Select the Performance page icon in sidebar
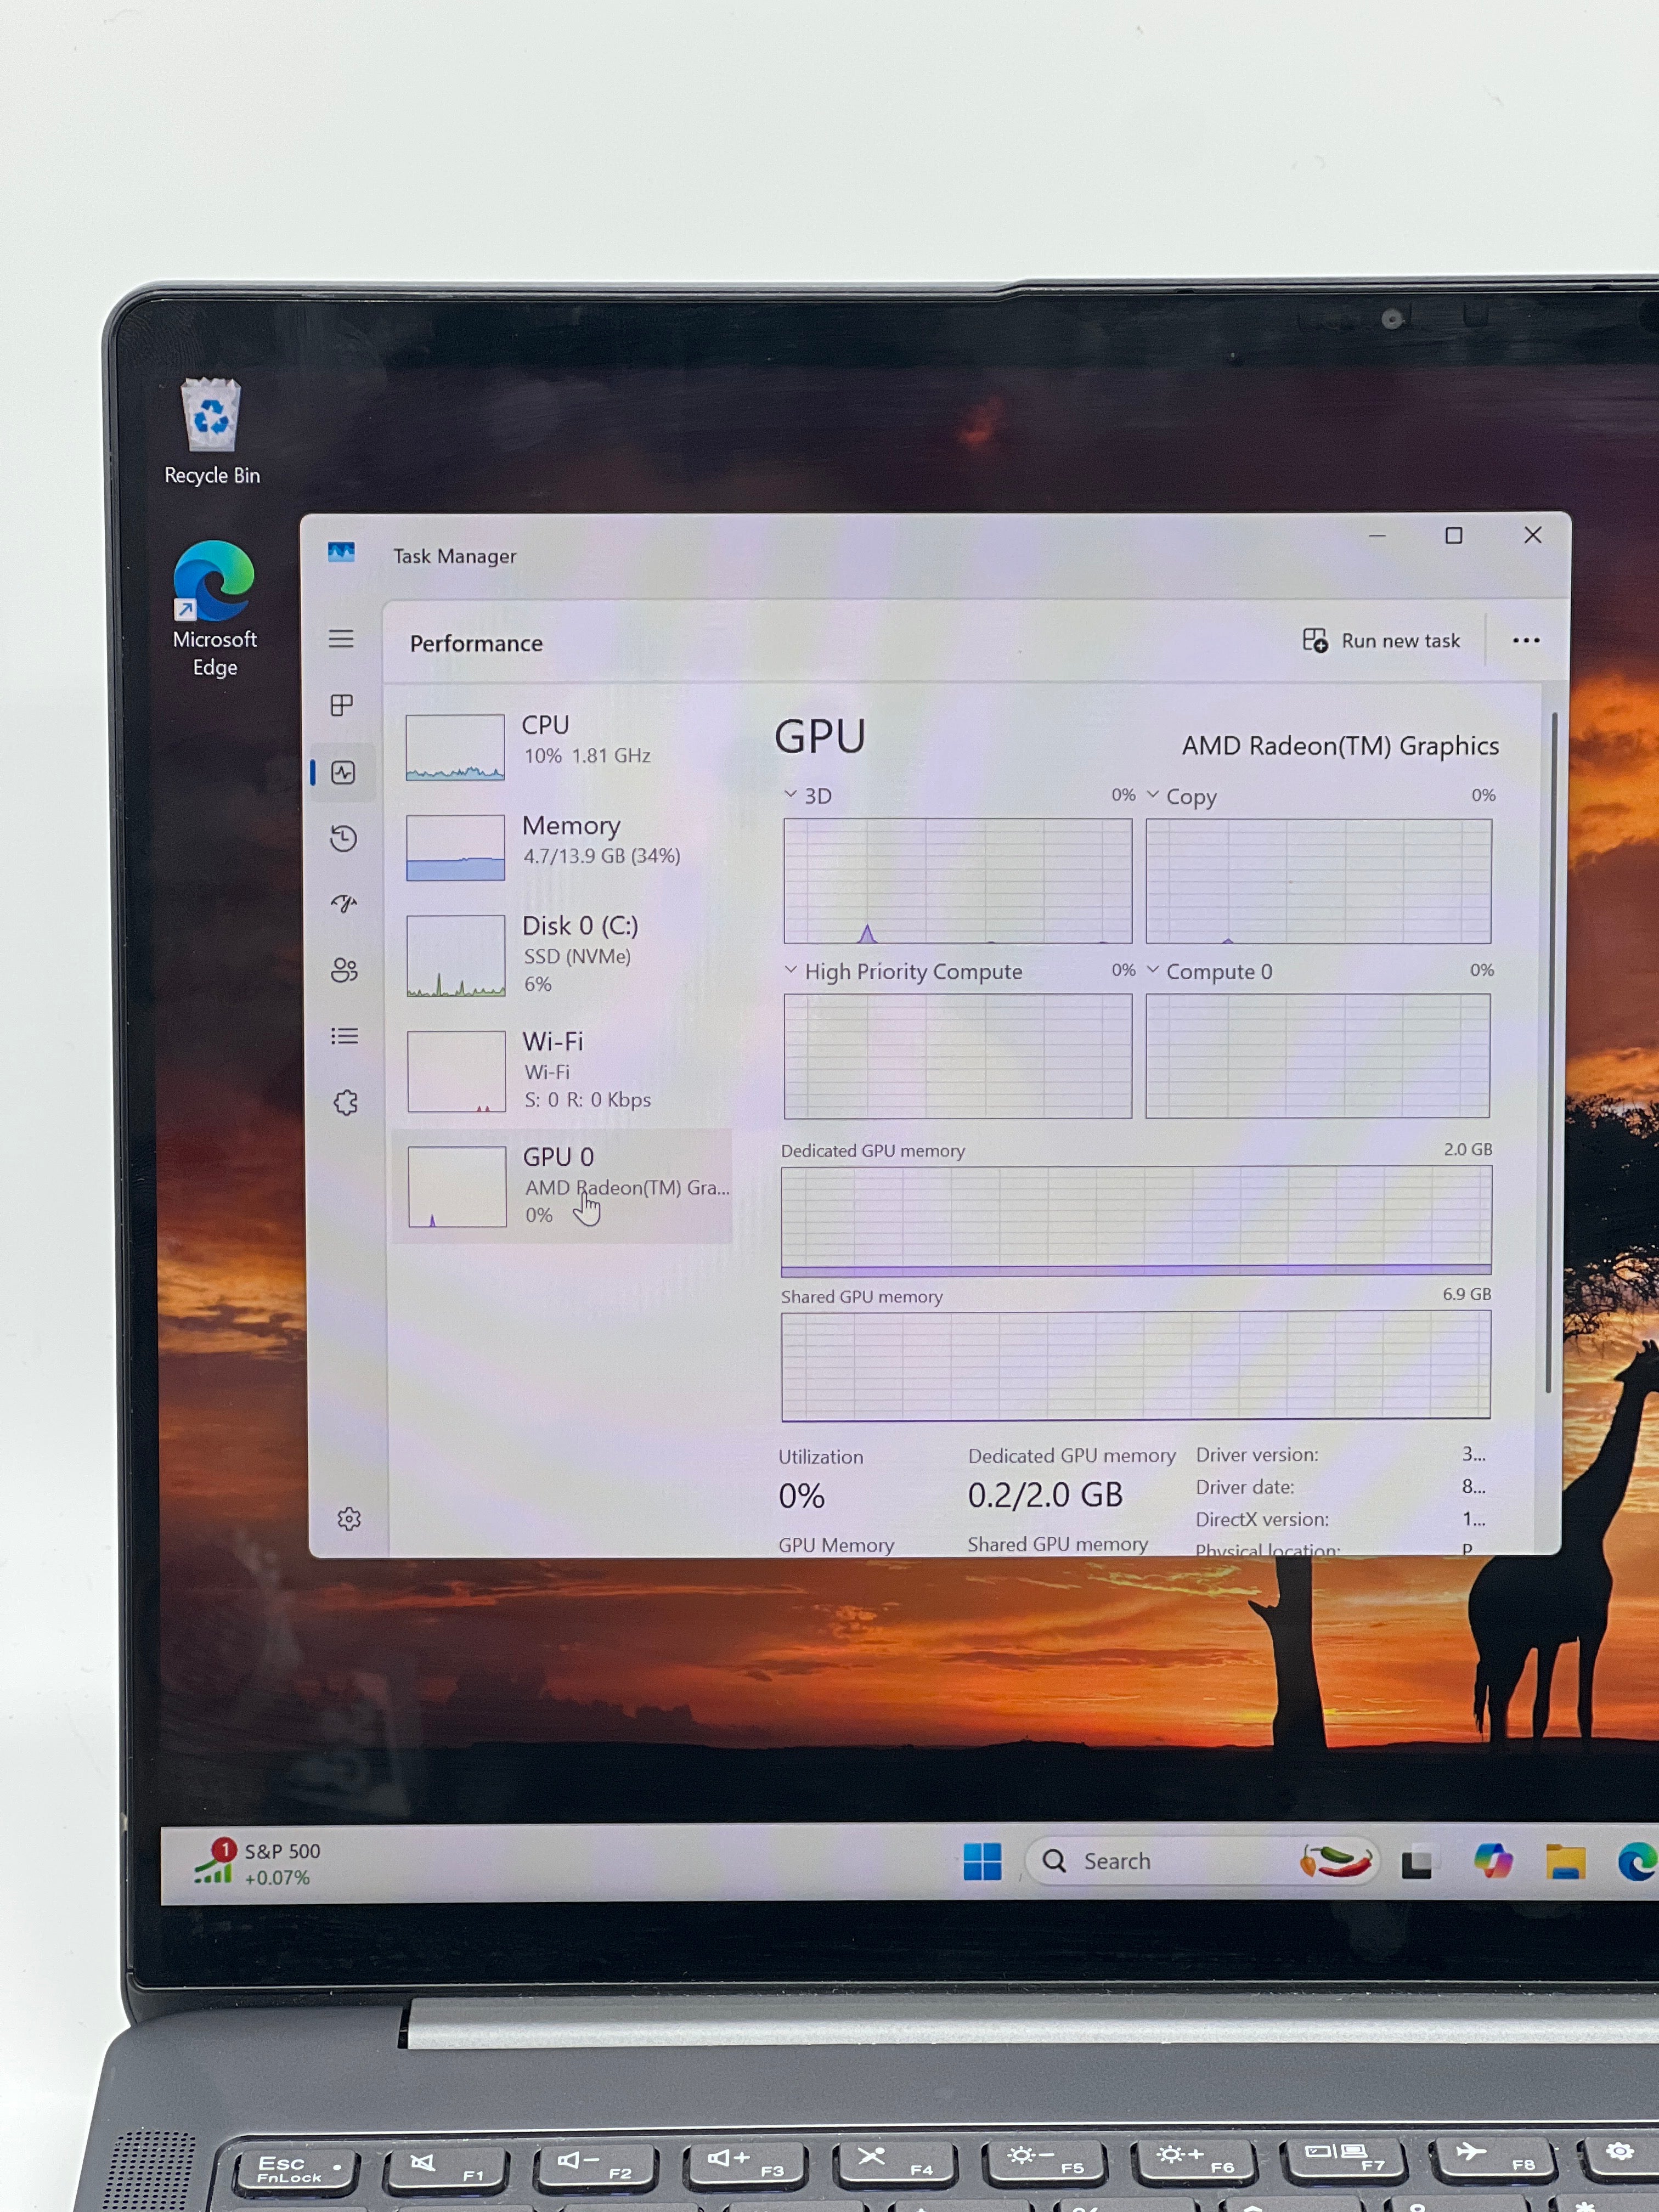 tap(343, 773)
